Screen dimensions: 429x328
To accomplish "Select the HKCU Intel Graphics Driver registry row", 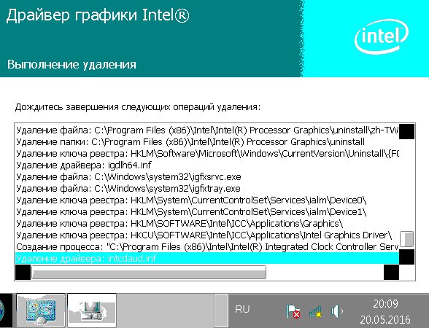I will 207,235.
